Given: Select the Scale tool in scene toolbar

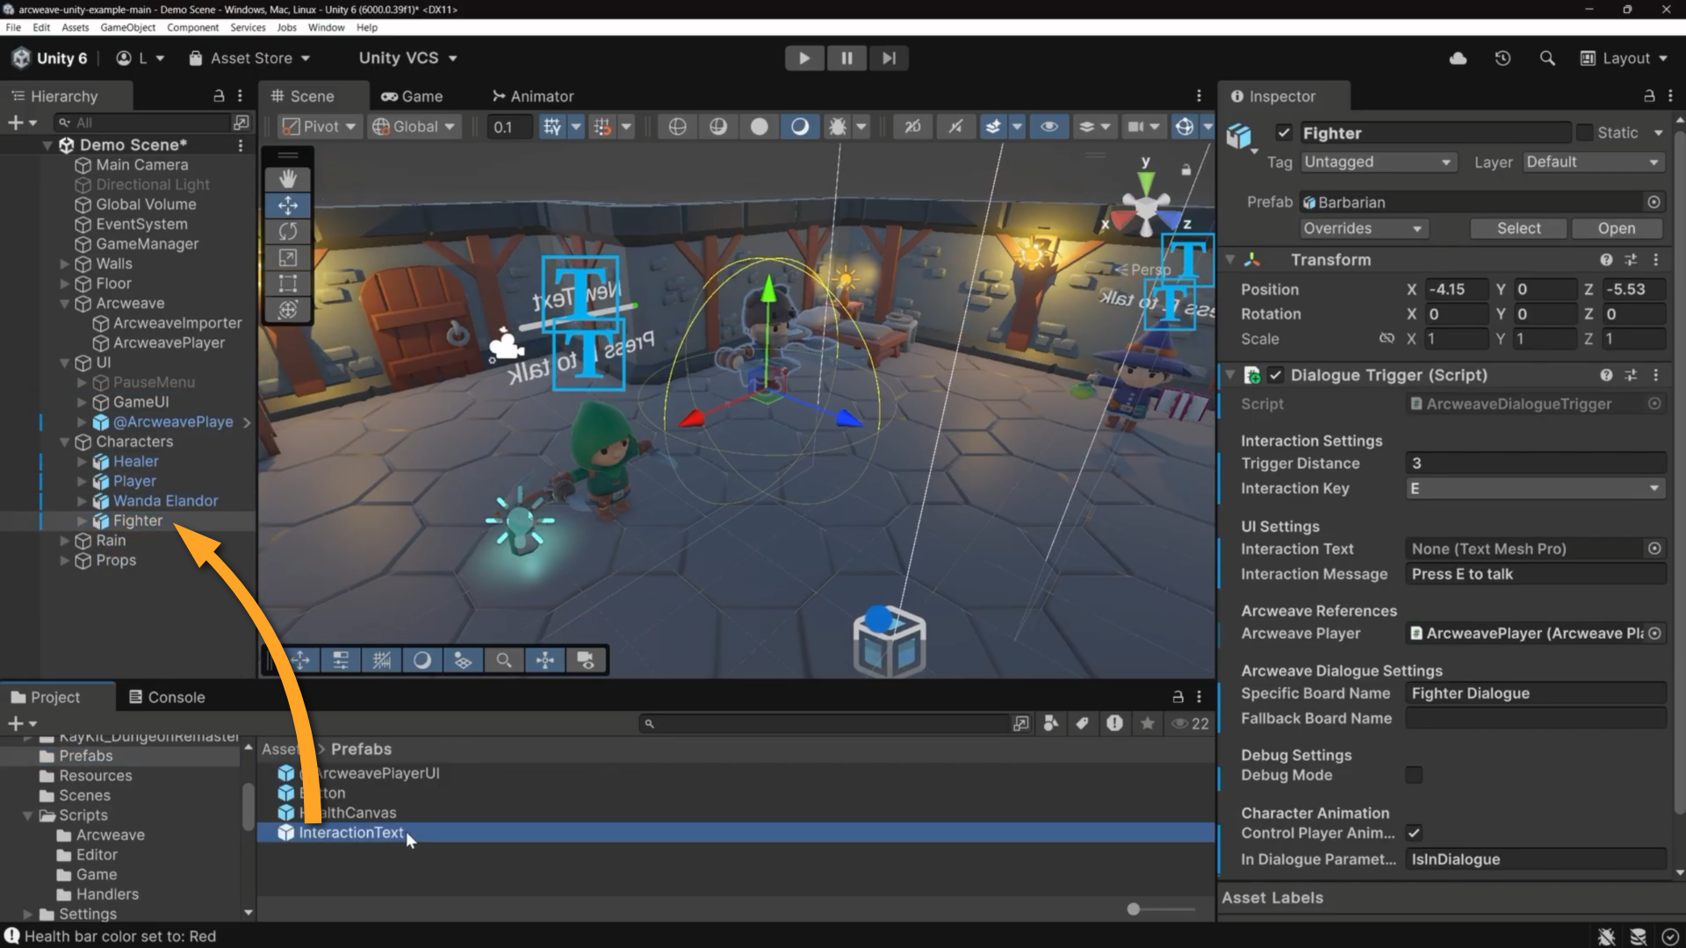Looking at the screenshot, I should coord(288,257).
